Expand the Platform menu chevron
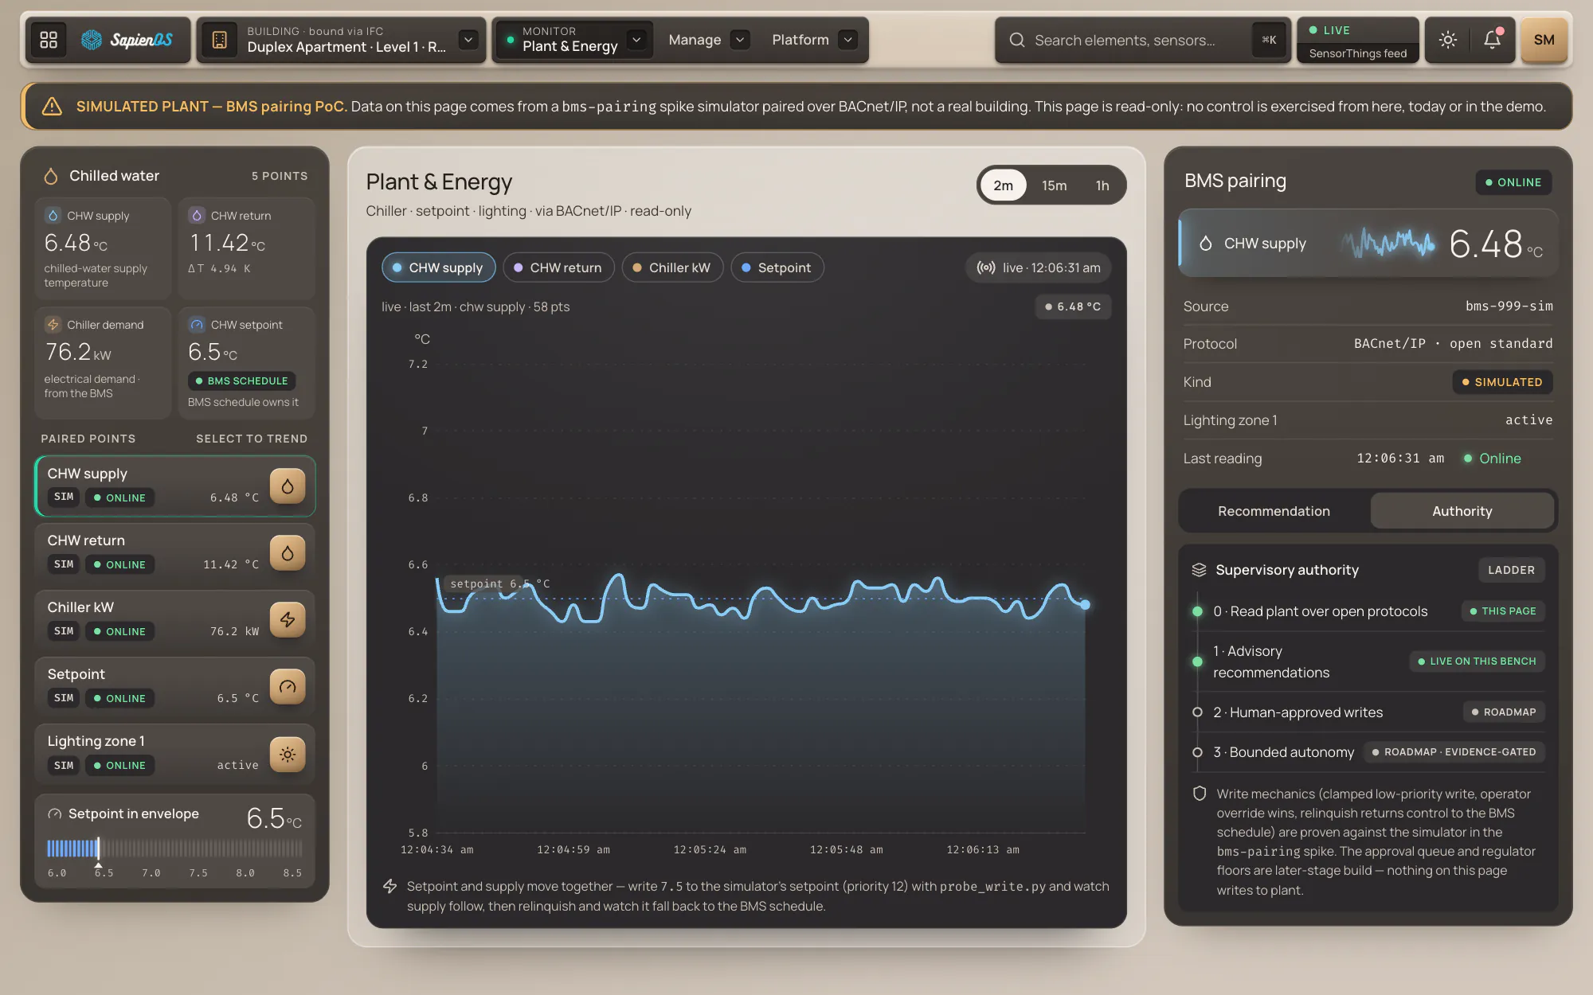The height and width of the screenshot is (995, 1593). pos(847,40)
